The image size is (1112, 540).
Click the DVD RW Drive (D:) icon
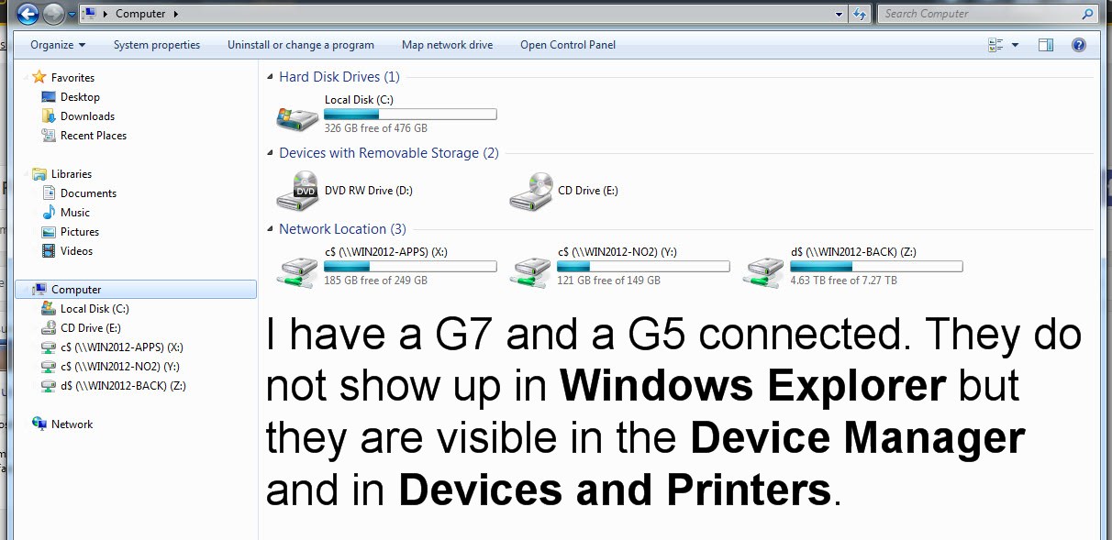point(297,191)
